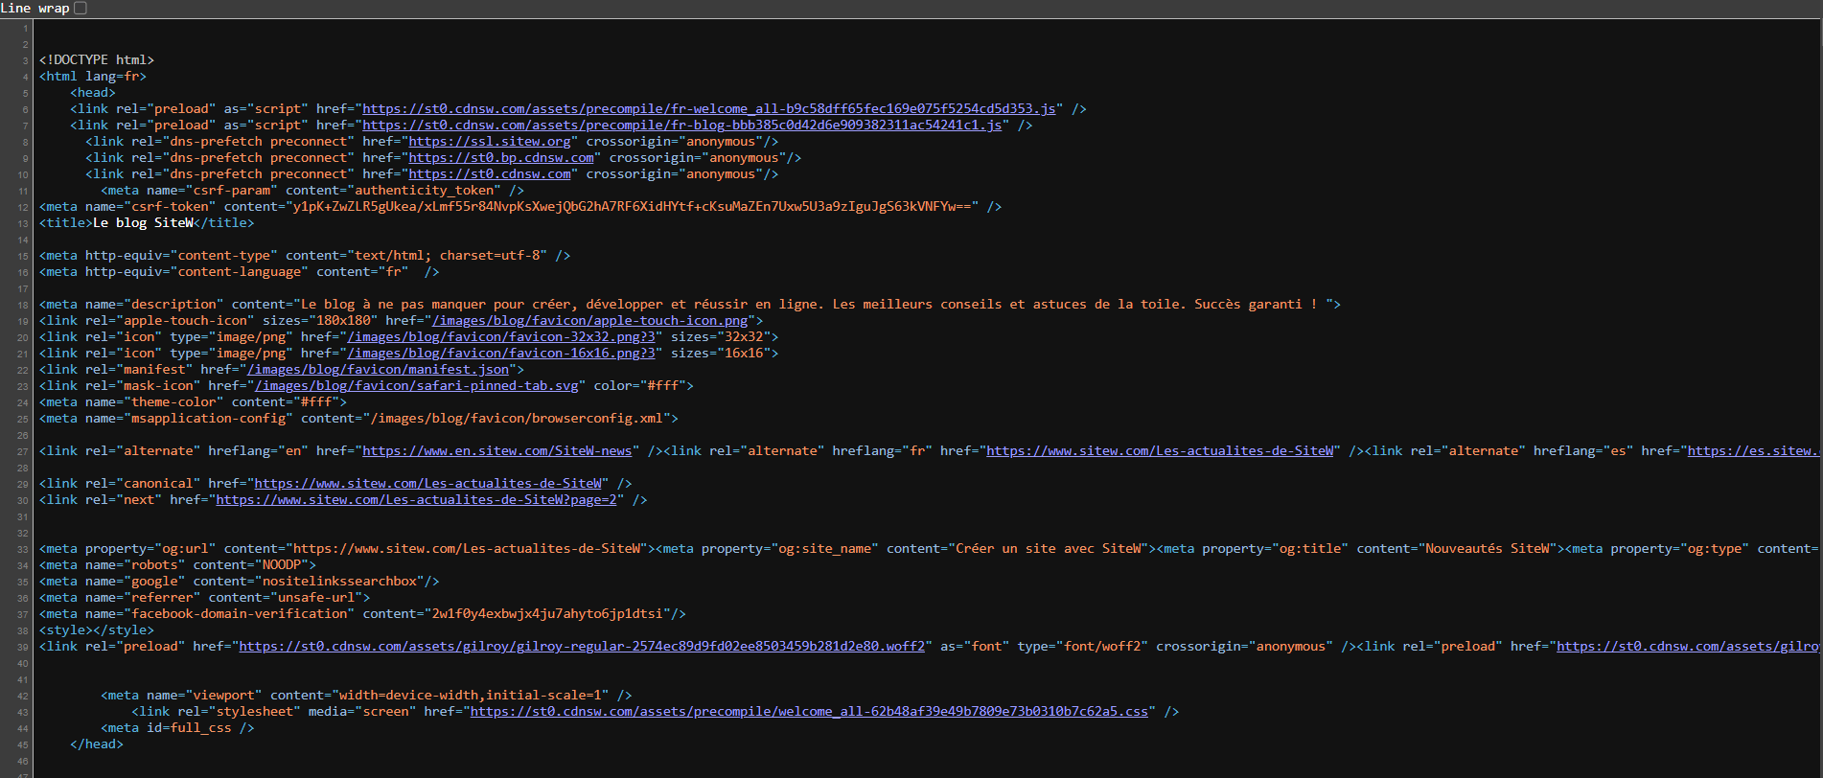Click the DOCTYPE html declaration

pos(97,60)
